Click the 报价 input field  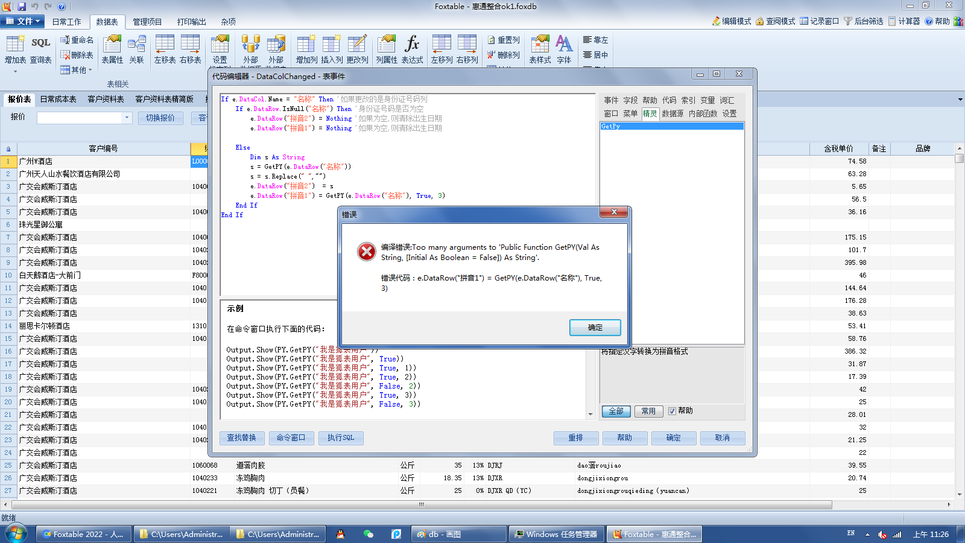click(80, 118)
